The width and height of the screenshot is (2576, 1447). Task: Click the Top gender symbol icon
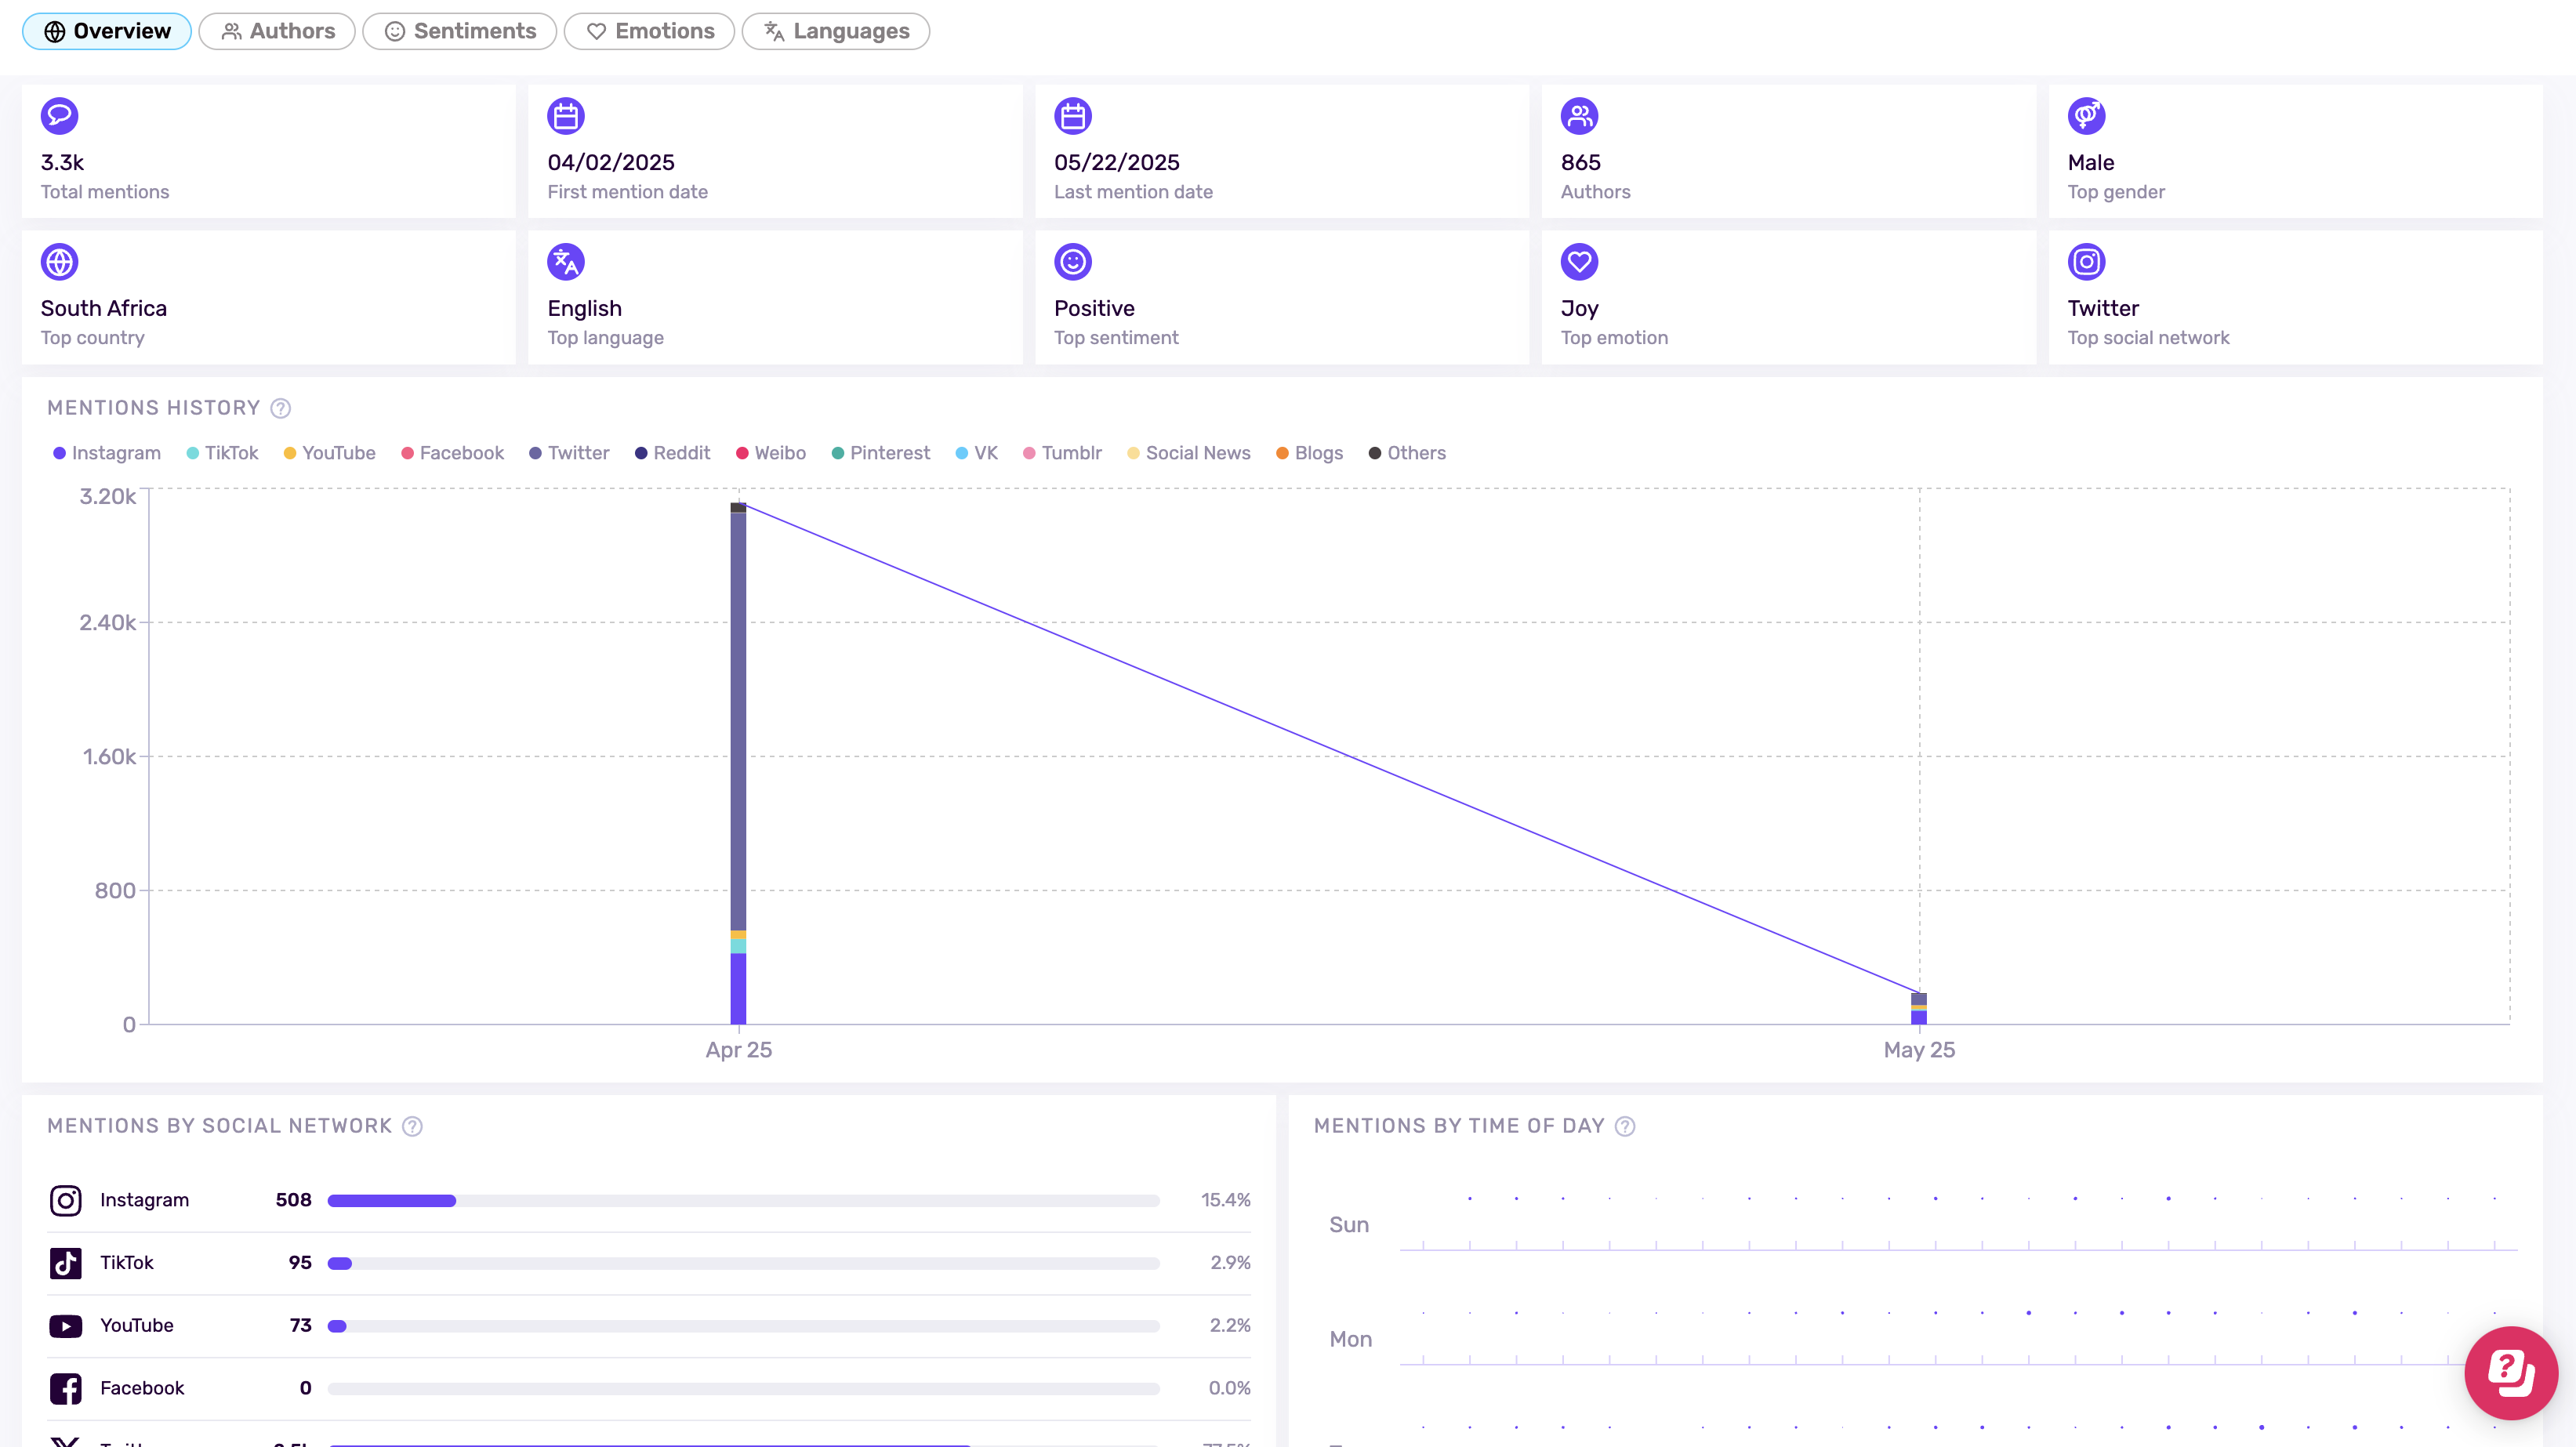[x=2088, y=115]
